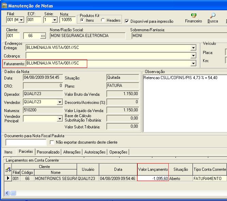Click the ECF input field
The image size is (227, 201).
[34, 20]
